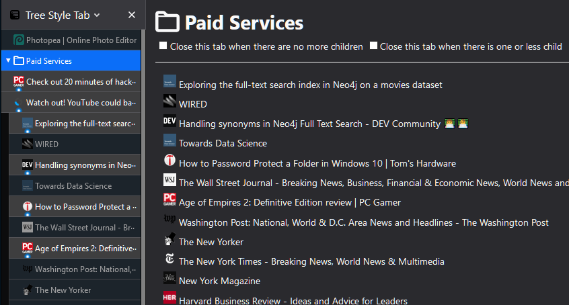
Task: Open The New Yorker link in main list
Action: point(211,242)
